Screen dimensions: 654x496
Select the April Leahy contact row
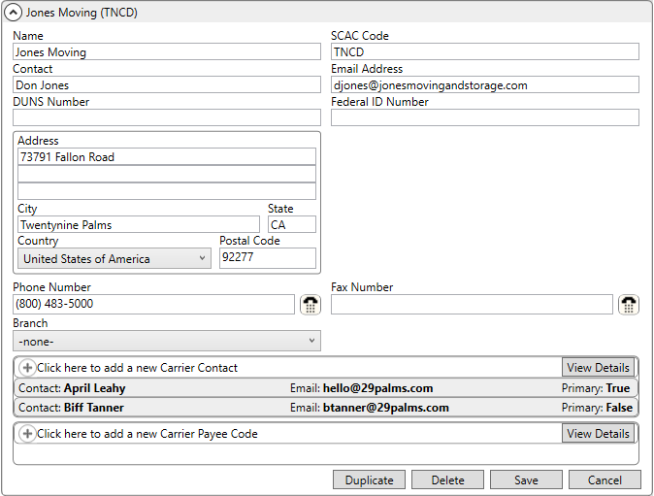click(x=325, y=388)
